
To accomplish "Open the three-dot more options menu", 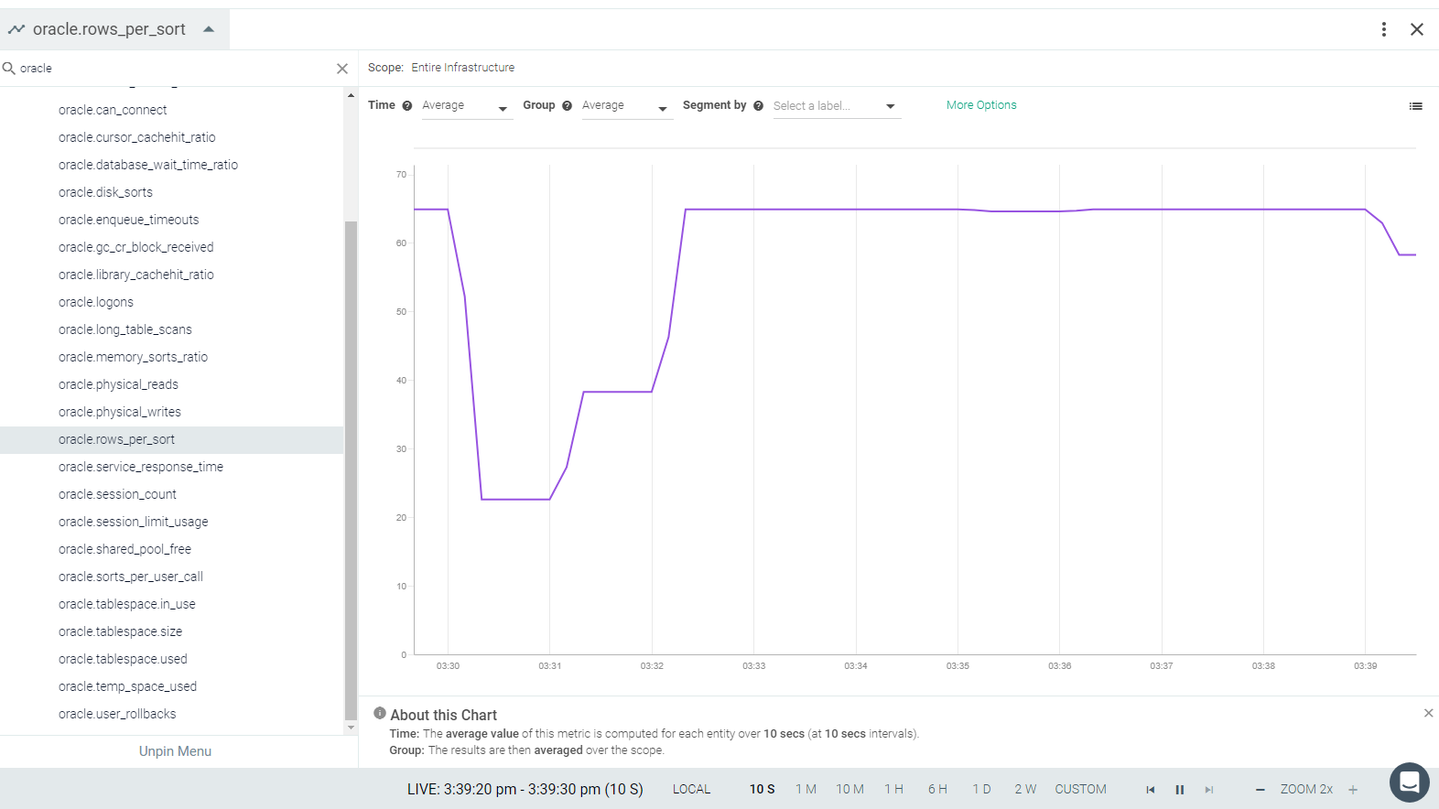I will pyautogui.click(x=1383, y=29).
